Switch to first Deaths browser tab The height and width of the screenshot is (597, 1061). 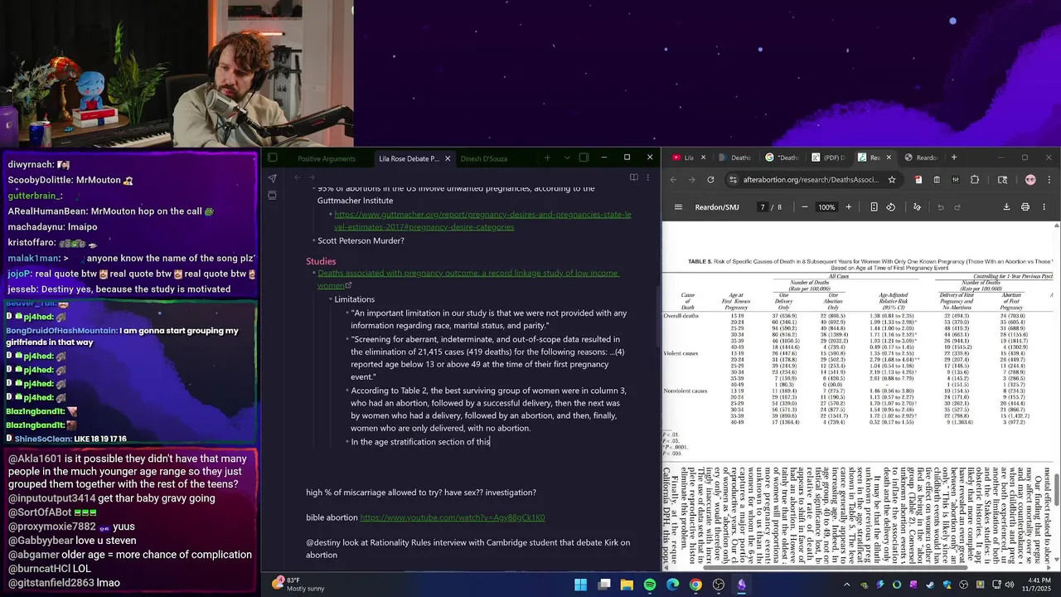[x=734, y=158]
